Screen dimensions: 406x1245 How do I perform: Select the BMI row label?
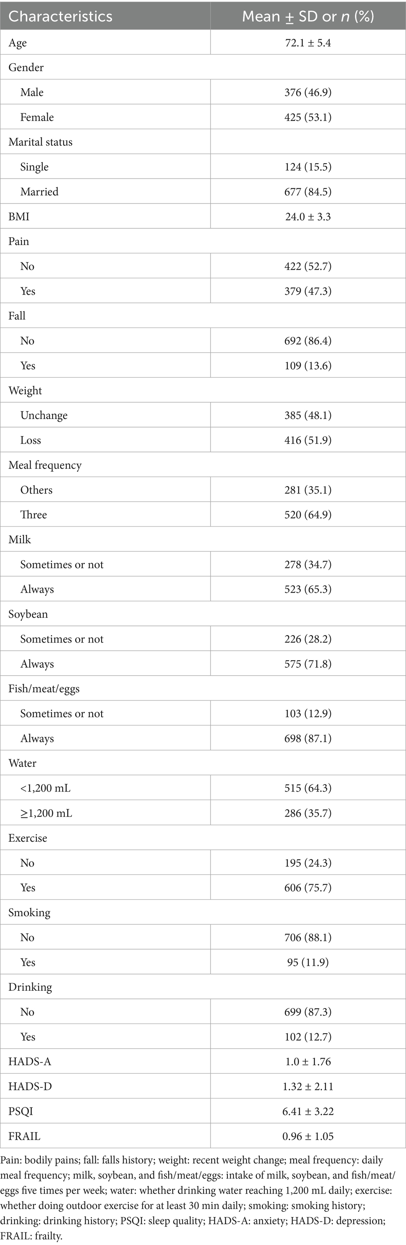pyautogui.click(x=19, y=217)
